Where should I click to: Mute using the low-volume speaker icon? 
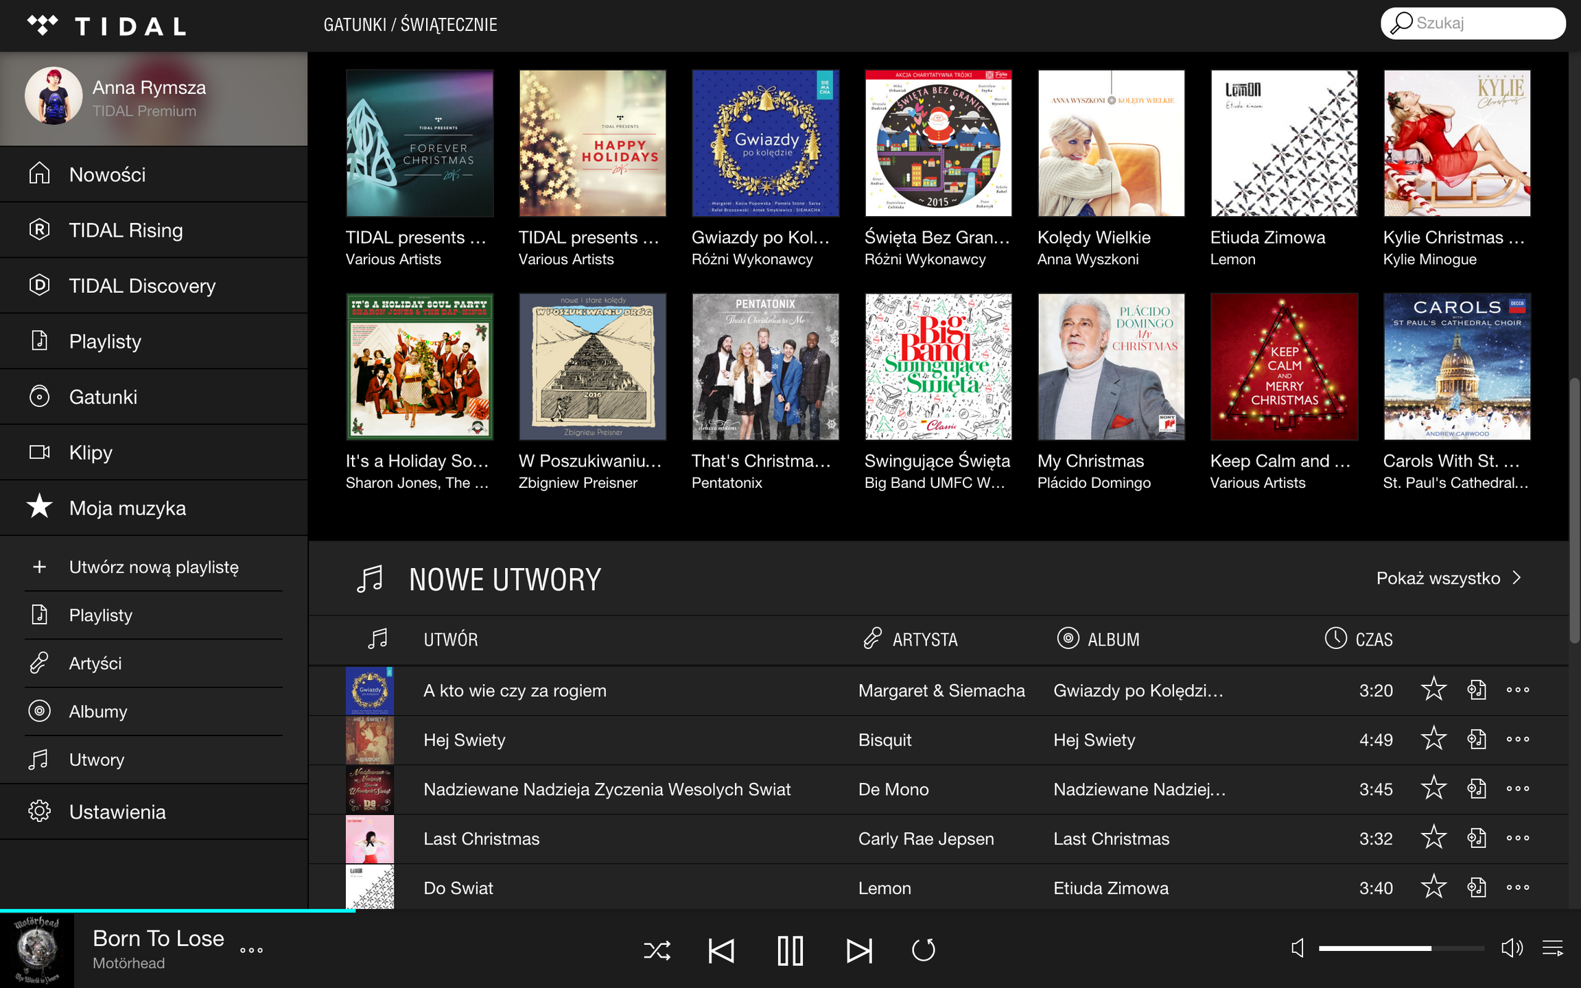tap(1297, 948)
